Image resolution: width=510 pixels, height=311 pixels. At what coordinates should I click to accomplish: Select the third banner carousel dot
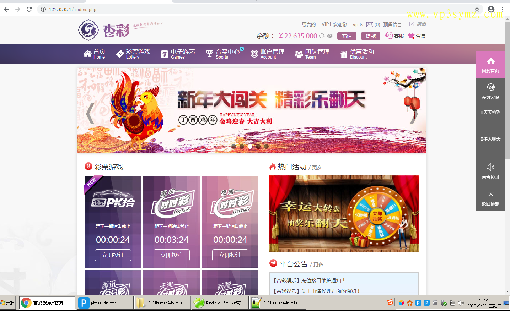click(250, 146)
